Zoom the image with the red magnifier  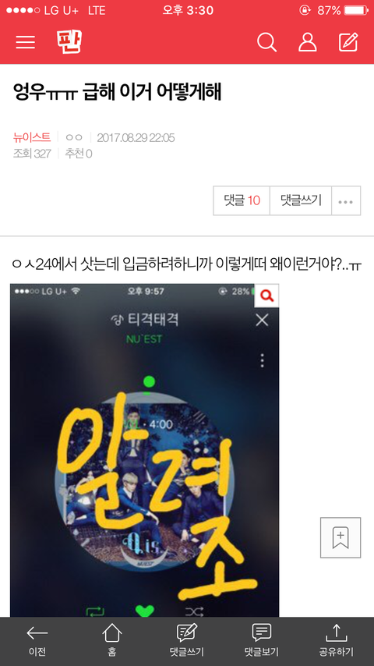[266, 296]
